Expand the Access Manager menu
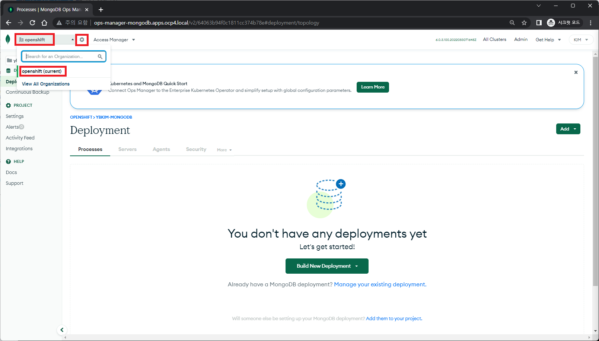 [x=114, y=40]
